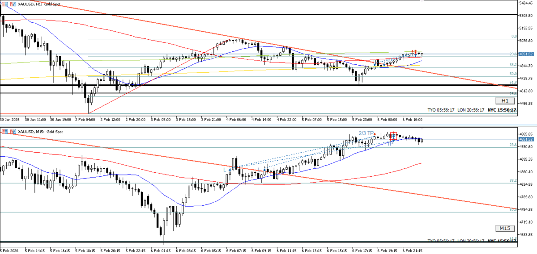Viewport: 537px width, 254px height.
Task: Click the Fibonacci 38.2 level label on M15 chart
Action: pyautogui.click(x=513, y=181)
